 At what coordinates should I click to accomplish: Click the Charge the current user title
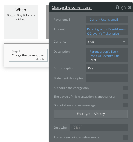click(x=72, y=7)
